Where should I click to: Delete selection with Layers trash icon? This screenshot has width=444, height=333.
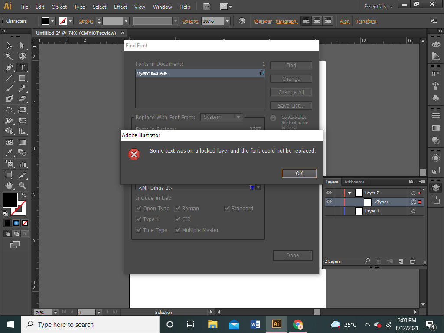point(412,261)
